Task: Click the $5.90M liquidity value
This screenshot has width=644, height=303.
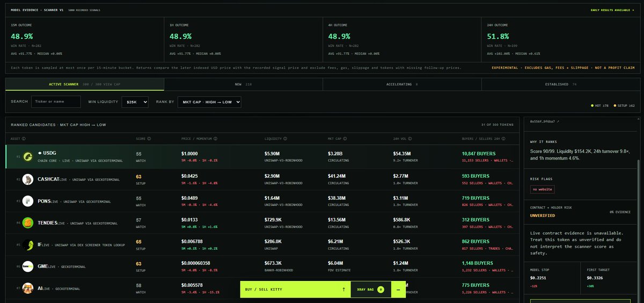Action: pyautogui.click(x=273, y=154)
